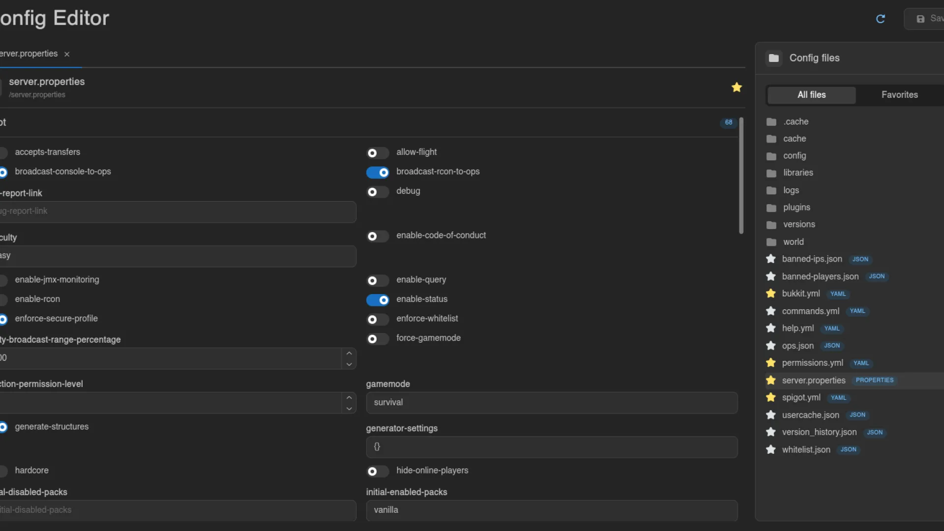Click the initial-enabled-packs vanilla field
Viewport: 944px width, 531px height.
(552, 510)
